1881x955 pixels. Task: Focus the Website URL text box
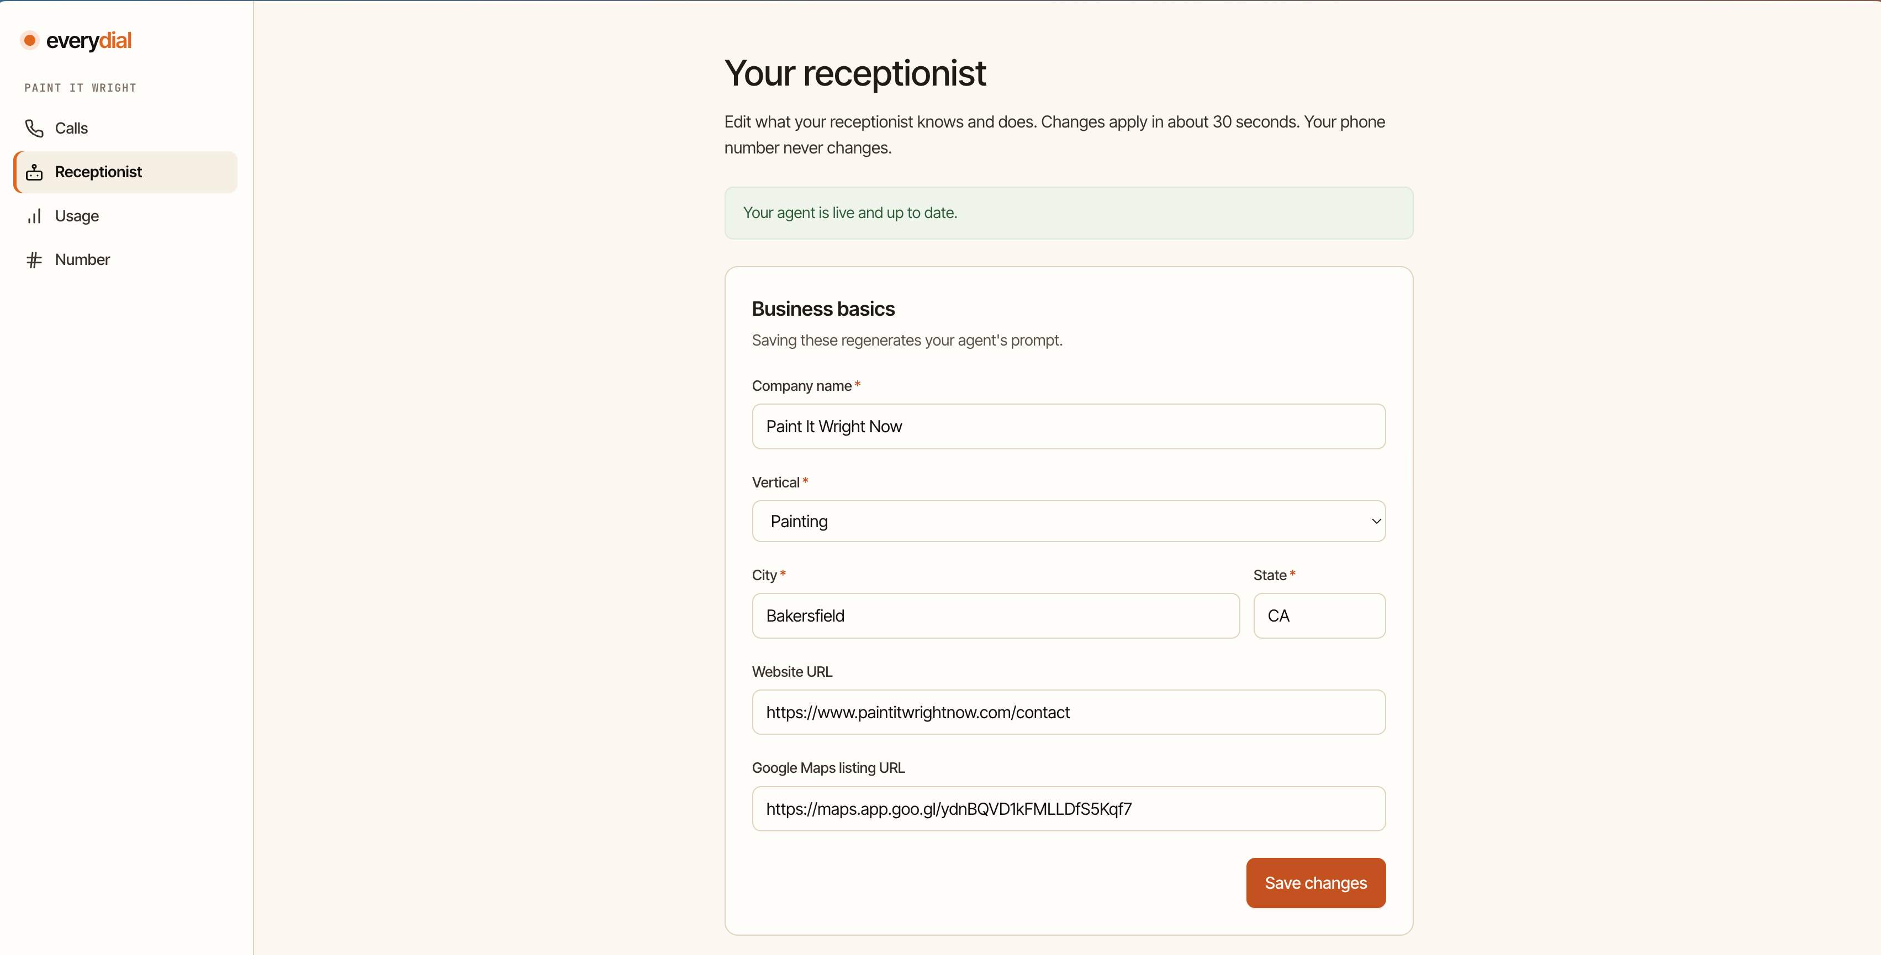[1068, 712]
